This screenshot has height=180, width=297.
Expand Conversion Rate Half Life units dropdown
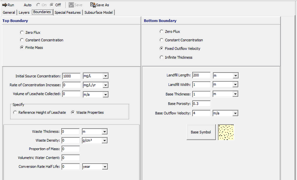[105, 166]
